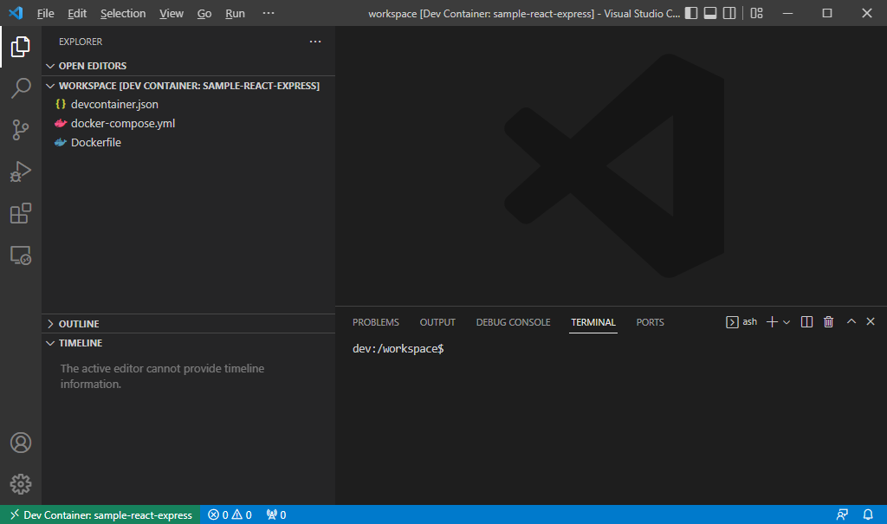Create a new terminal with plus icon
Screen dimensions: 887x524
772,322
